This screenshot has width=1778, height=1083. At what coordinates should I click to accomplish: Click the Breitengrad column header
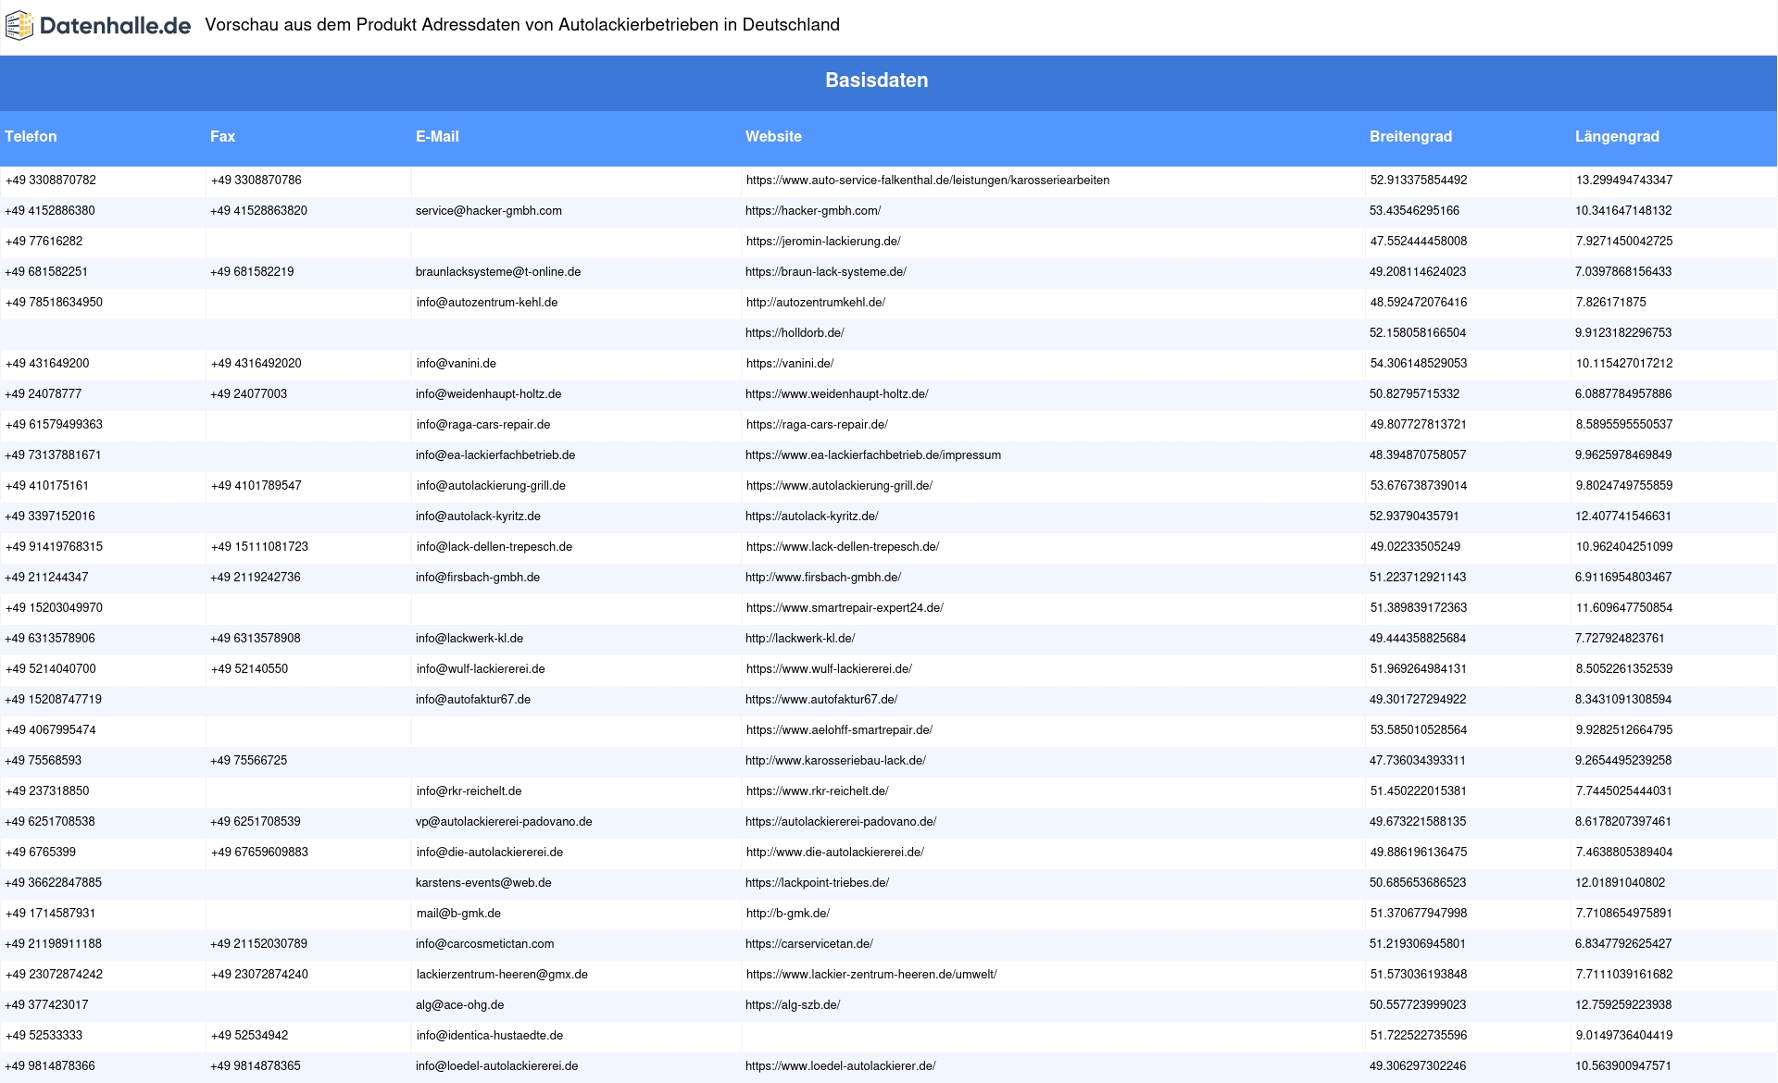[x=1410, y=136]
